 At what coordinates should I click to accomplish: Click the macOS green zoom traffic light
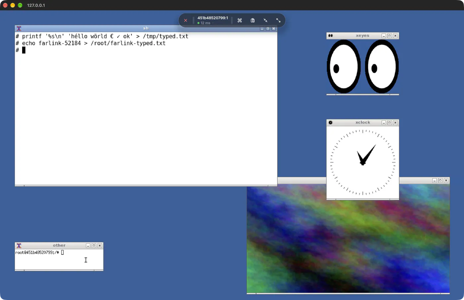[x=20, y=5]
